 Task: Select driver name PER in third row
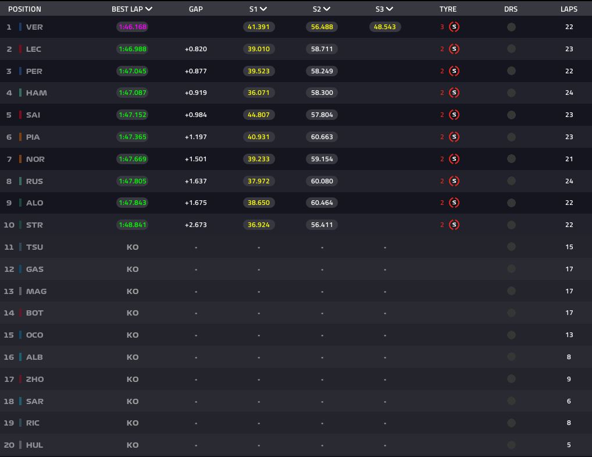[34, 71]
